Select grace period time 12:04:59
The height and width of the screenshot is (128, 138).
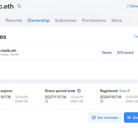pyautogui.click(x=77, y=97)
